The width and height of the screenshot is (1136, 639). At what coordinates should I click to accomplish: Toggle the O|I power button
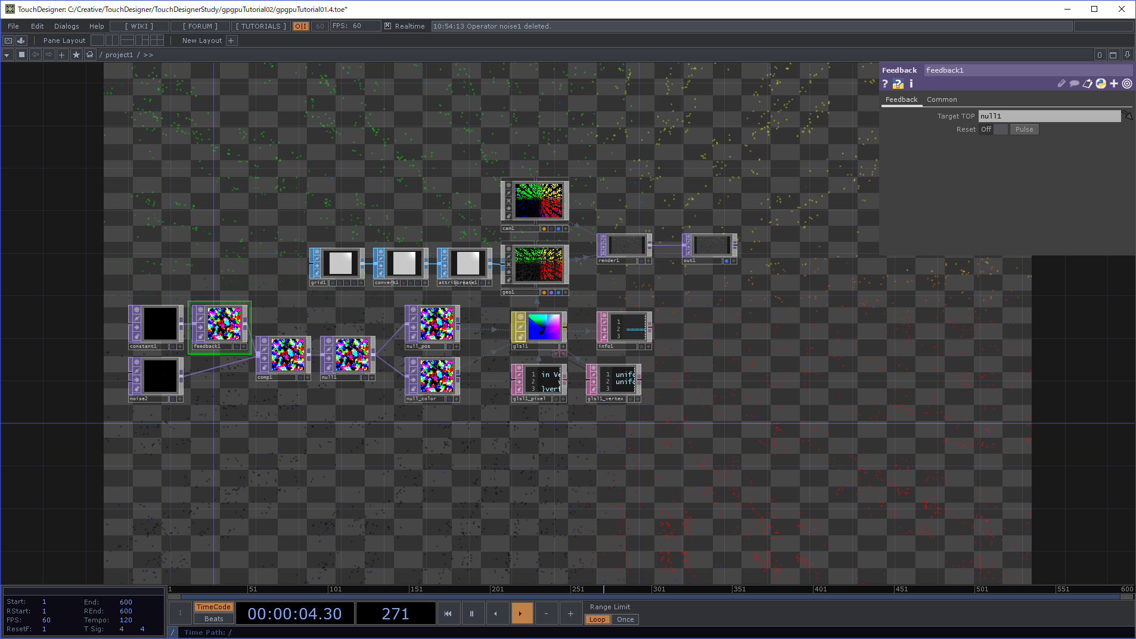point(301,26)
